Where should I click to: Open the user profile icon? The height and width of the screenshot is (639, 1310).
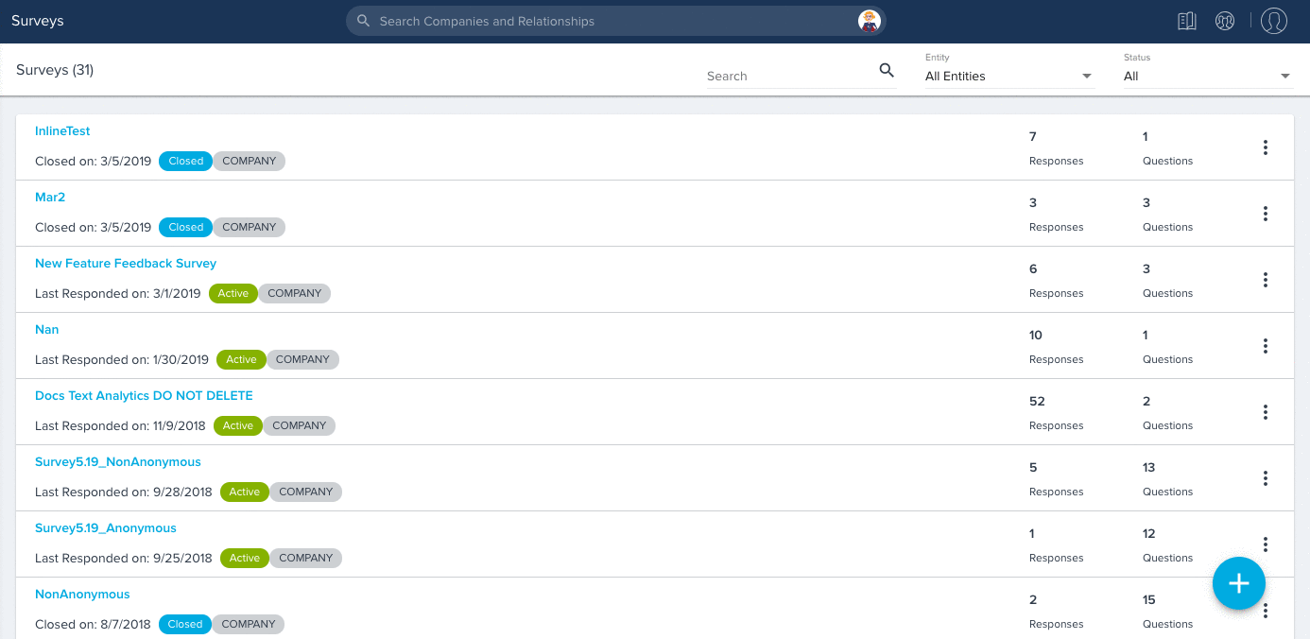1274,21
